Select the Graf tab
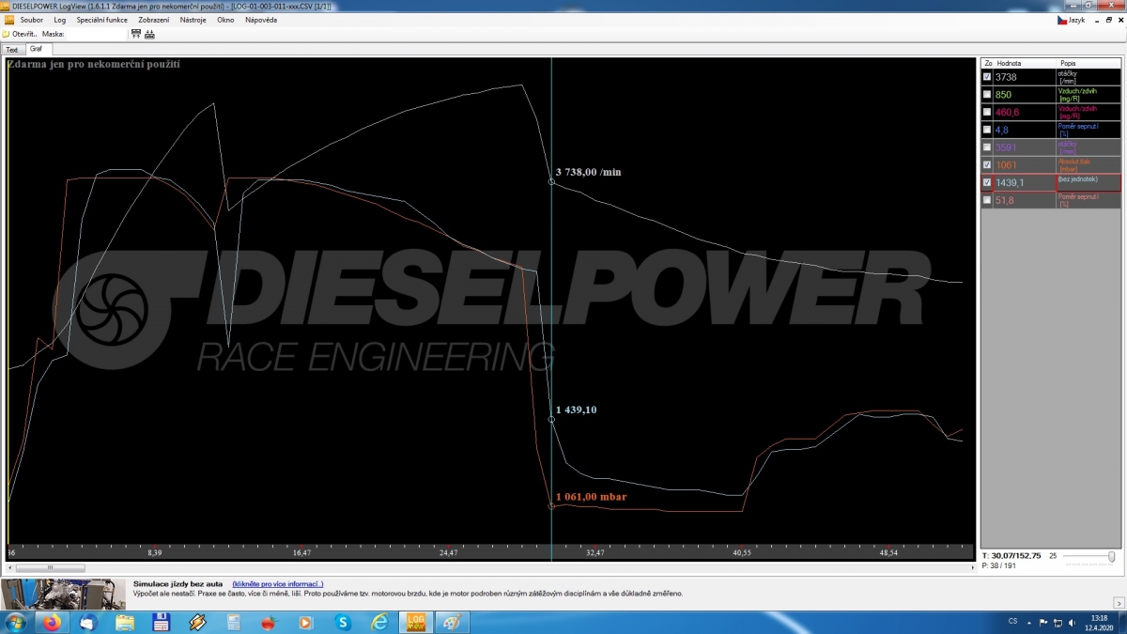 [x=37, y=49]
